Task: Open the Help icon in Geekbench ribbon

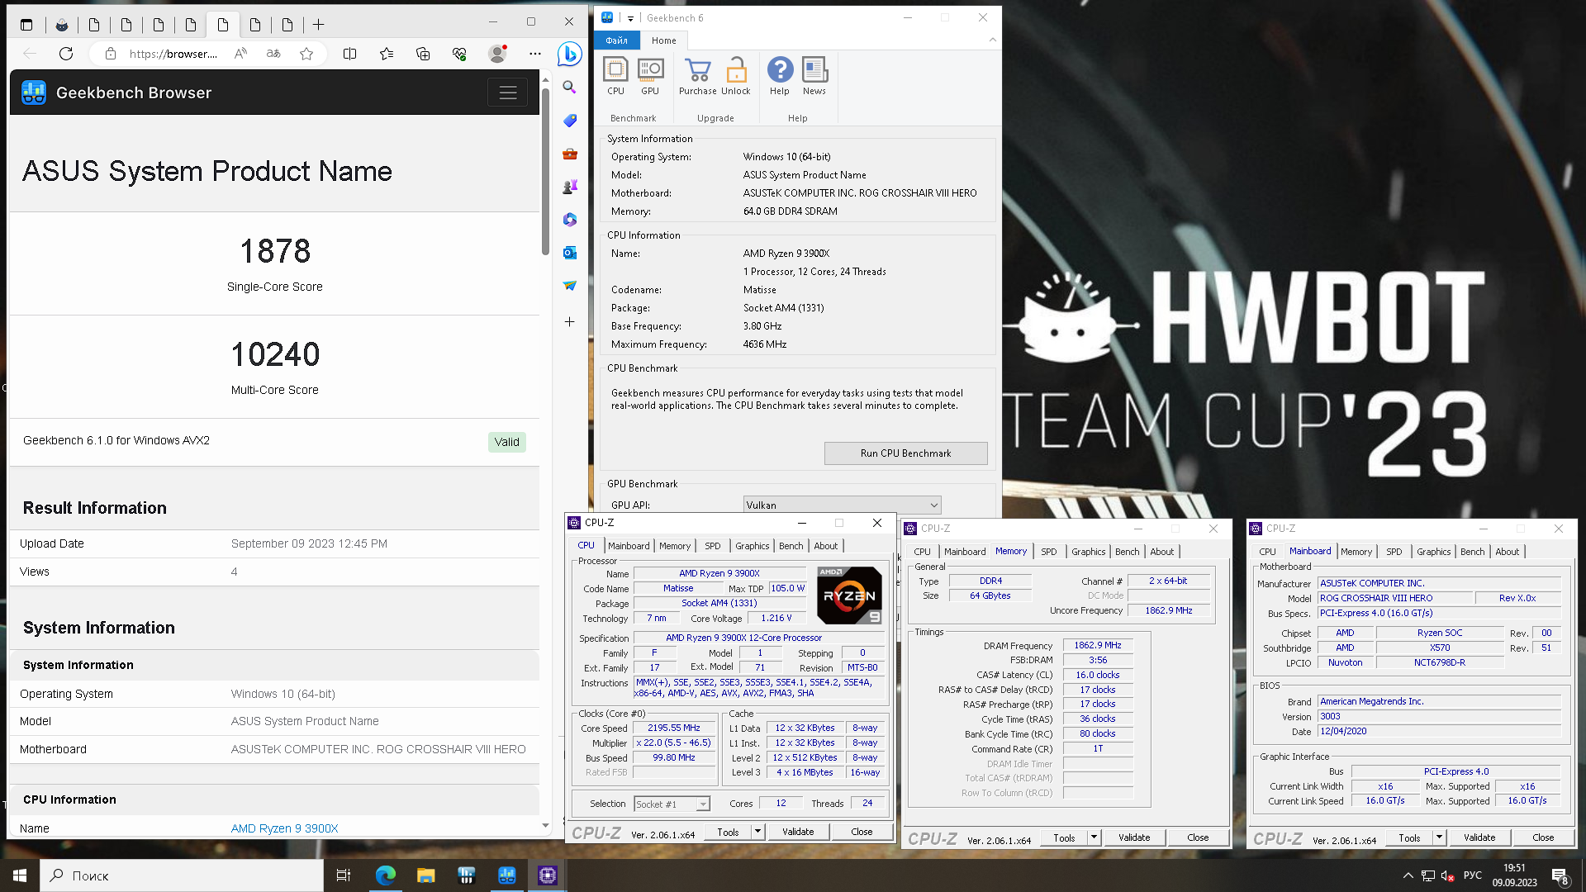Action: [x=780, y=76]
